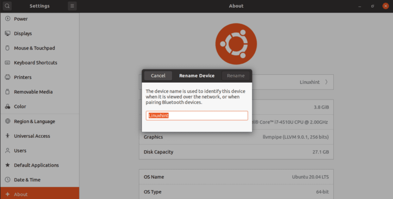Select Mouse & Touchpad label
Viewport: 393px width, 199px height.
click(x=34, y=48)
